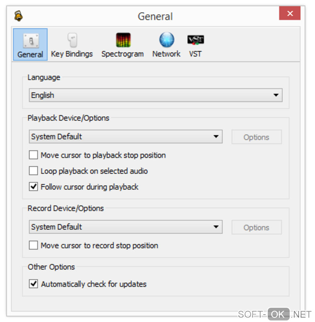The width and height of the screenshot is (315, 322).
Task: Expand the Playback Device dropdown
Action: click(126, 137)
